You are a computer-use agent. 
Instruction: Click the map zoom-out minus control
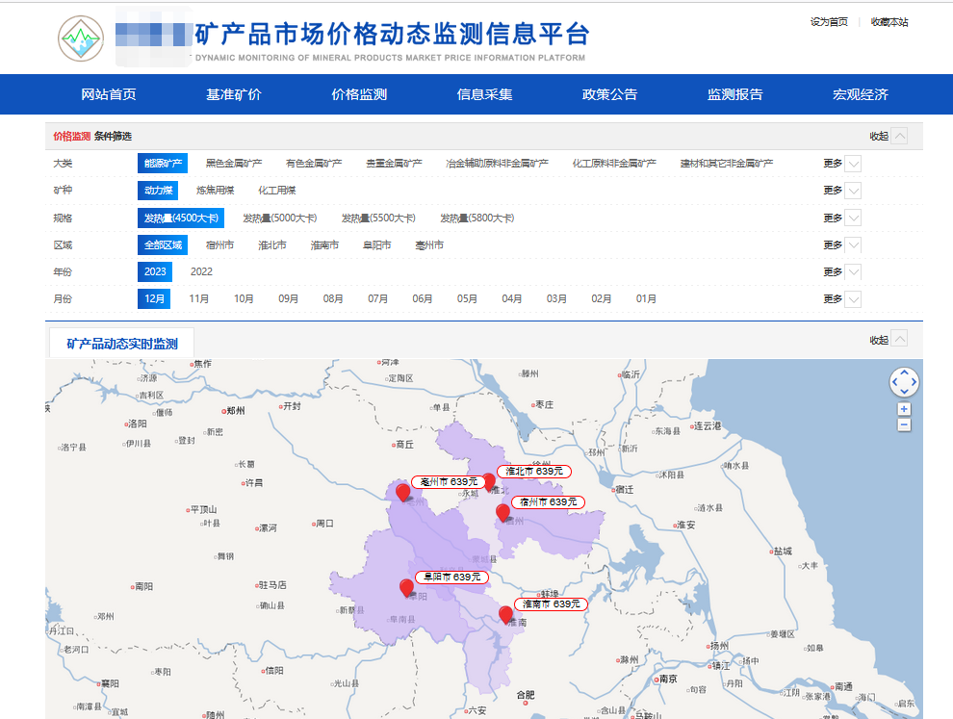pos(903,424)
